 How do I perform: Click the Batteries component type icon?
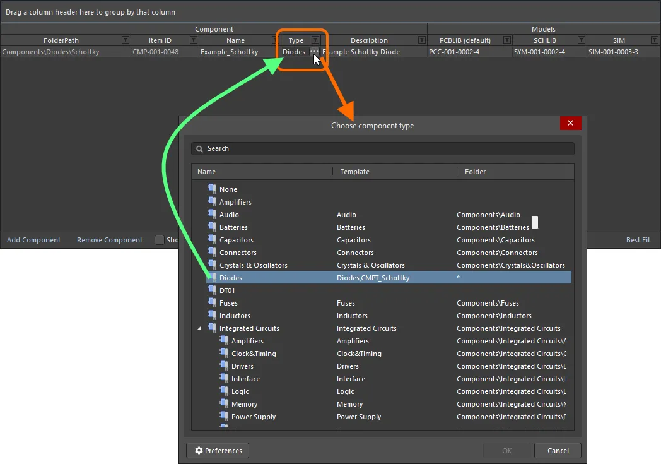tap(212, 227)
